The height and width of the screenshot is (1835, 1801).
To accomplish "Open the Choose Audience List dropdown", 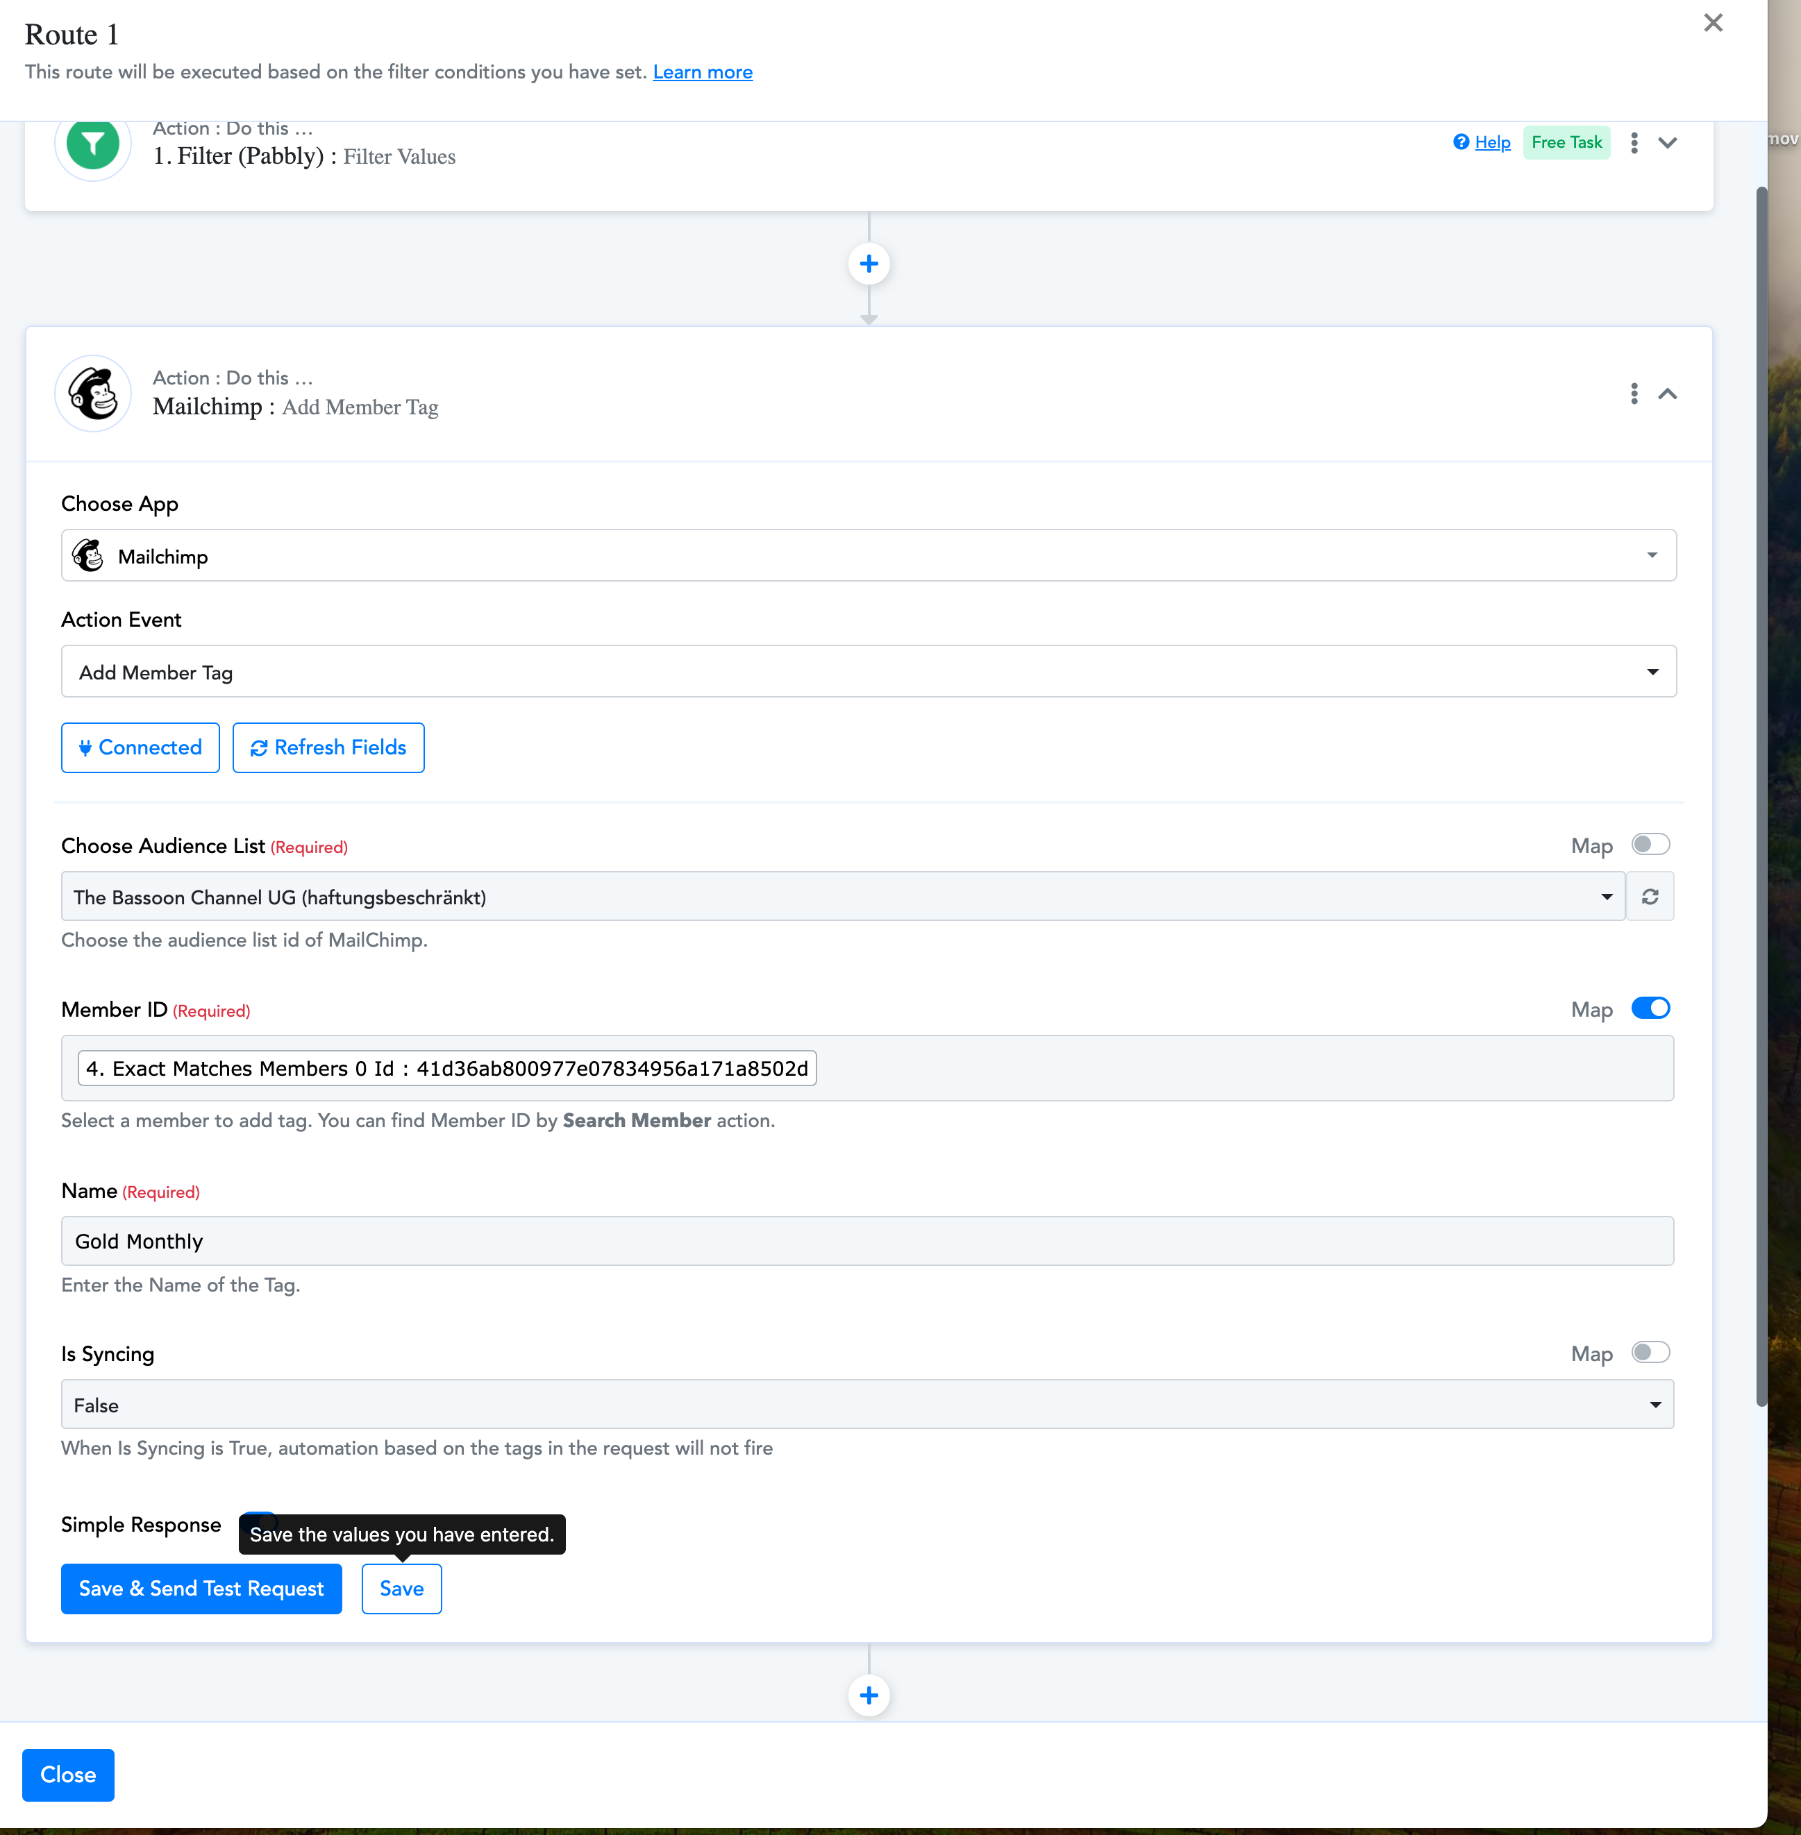I will point(843,896).
